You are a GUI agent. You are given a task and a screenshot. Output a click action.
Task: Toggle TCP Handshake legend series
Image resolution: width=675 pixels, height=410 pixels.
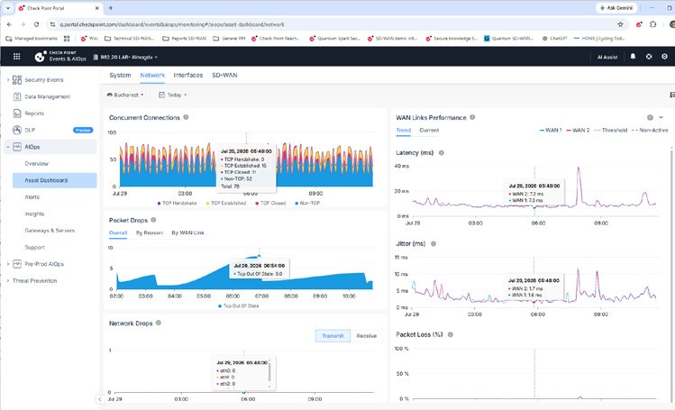coord(178,203)
